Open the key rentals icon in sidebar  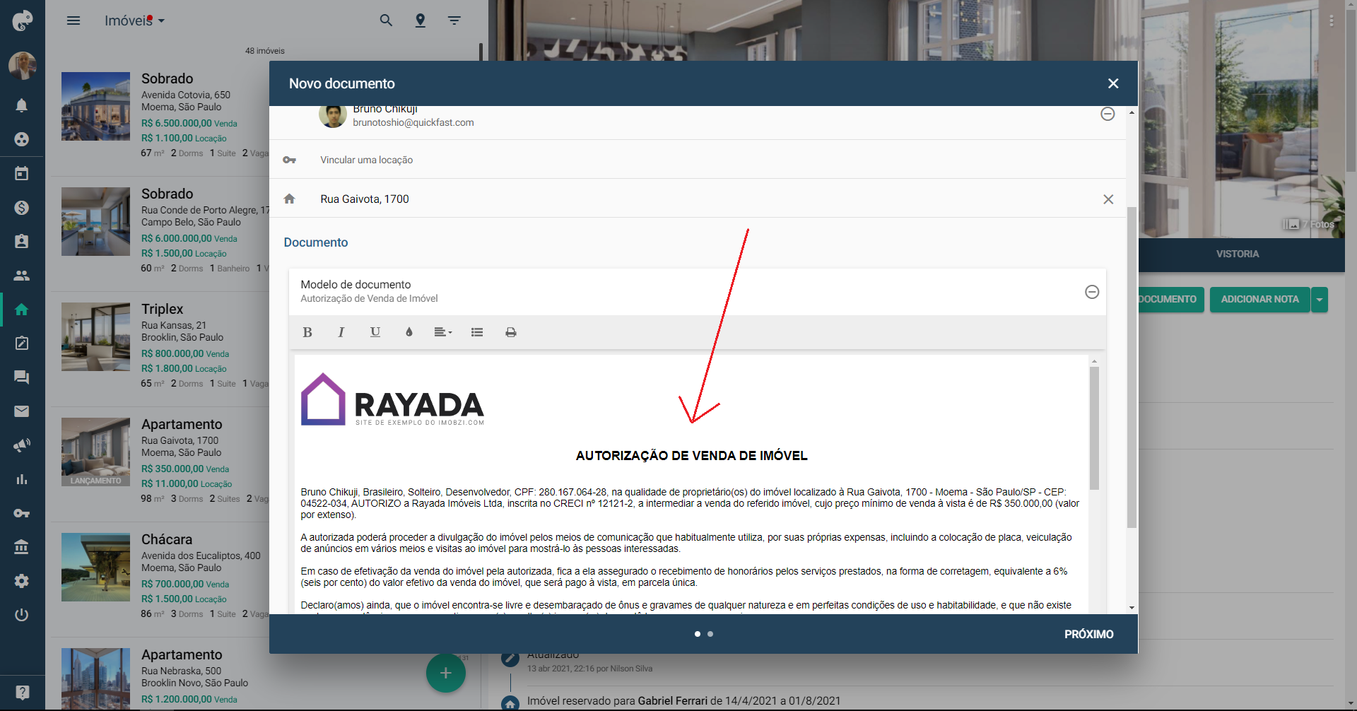[x=22, y=513]
